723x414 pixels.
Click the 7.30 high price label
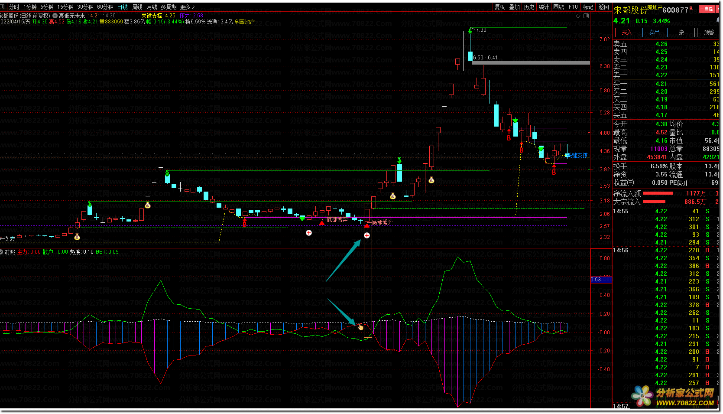tap(481, 30)
